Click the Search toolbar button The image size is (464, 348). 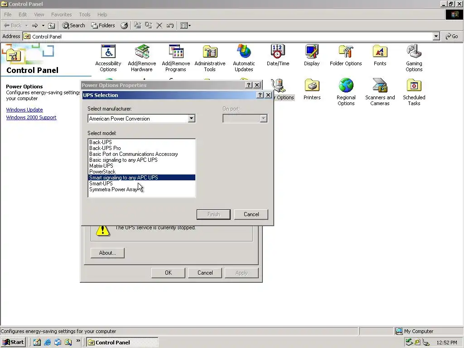[74, 25]
